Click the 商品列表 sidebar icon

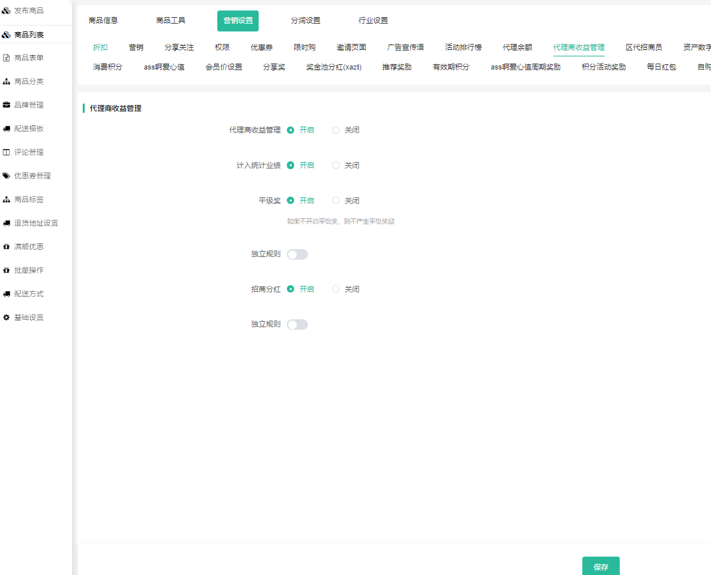[x=7, y=34]
